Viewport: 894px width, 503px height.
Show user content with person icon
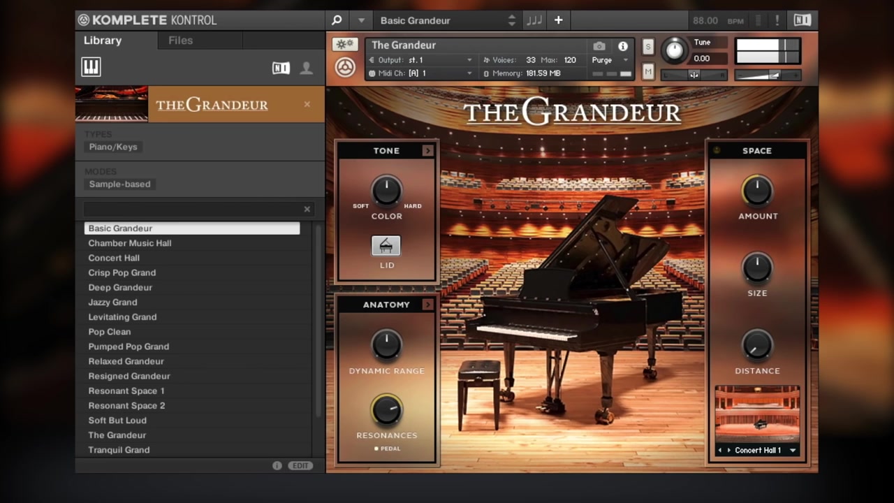(306, 68)
